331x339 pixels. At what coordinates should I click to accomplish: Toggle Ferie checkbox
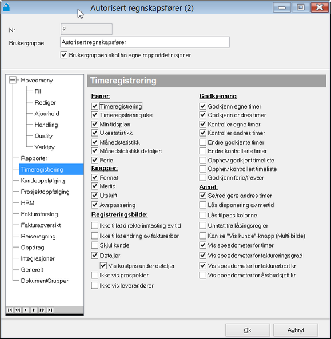(x=95, y=160)
